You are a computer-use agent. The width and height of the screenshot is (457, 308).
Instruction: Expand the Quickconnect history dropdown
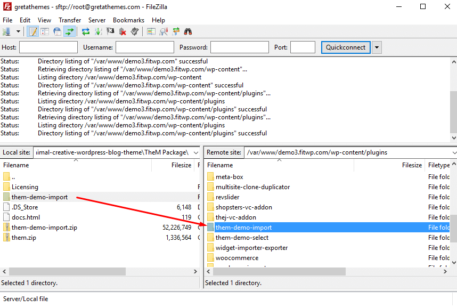[x=377, y=47]
